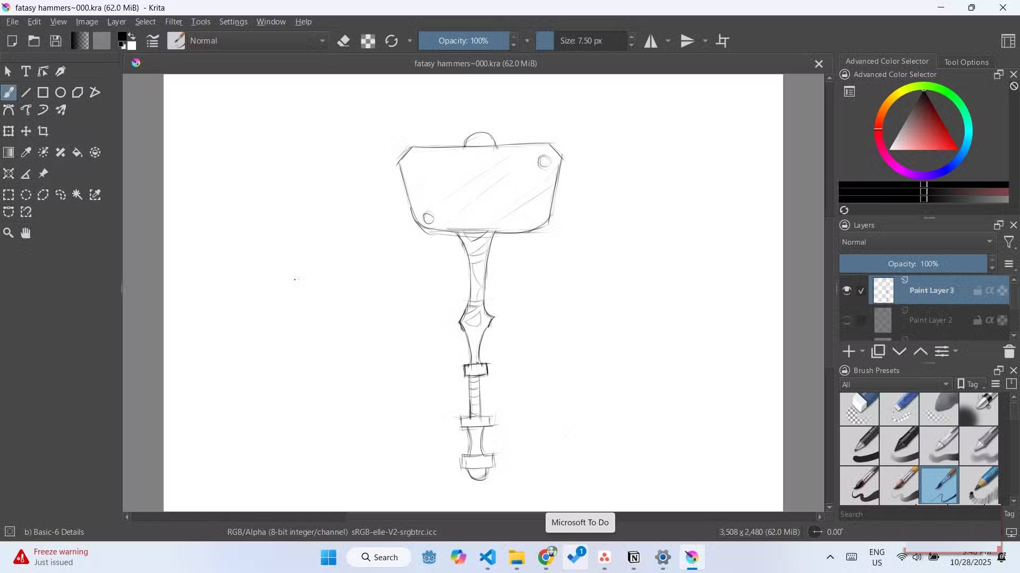Open the brush blending mode Normal dropdown
Image resolution: width=1020 pixels, height=573 pixels.
pyautogui.click(x=258, y=41)
